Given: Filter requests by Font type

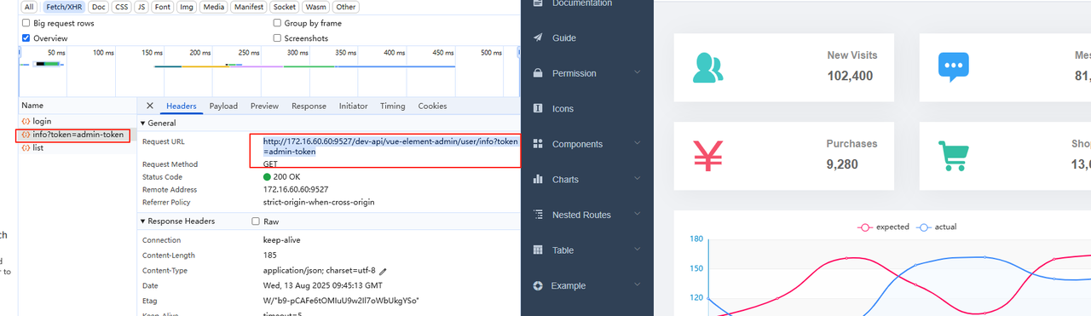Looking at the screenshot, I should [x=163, y=7].
